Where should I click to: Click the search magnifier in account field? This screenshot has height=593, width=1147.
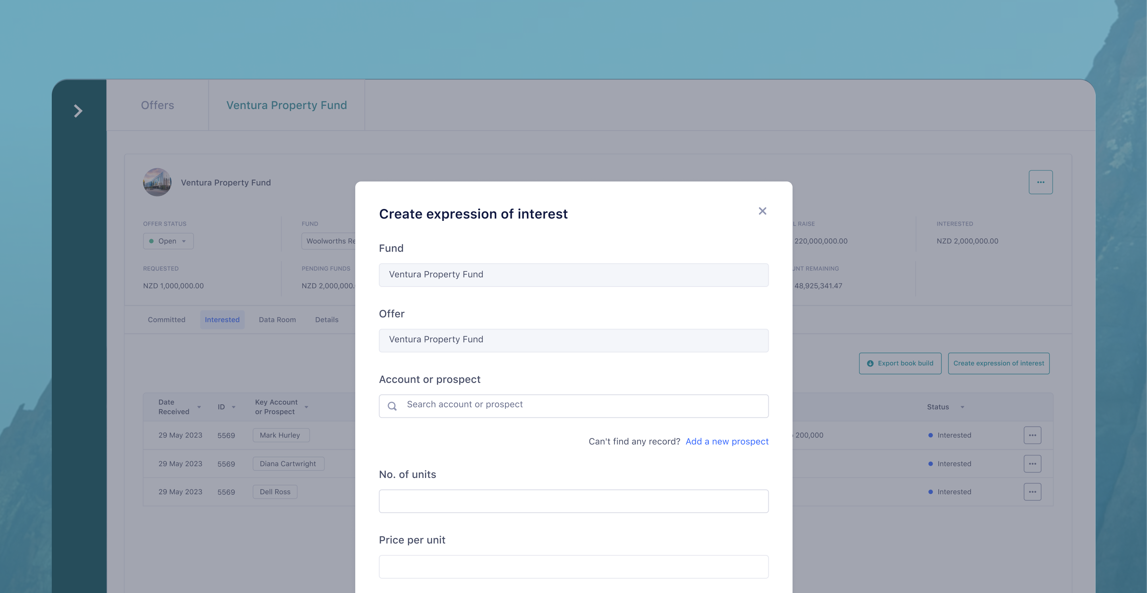(x=392, y=406)
